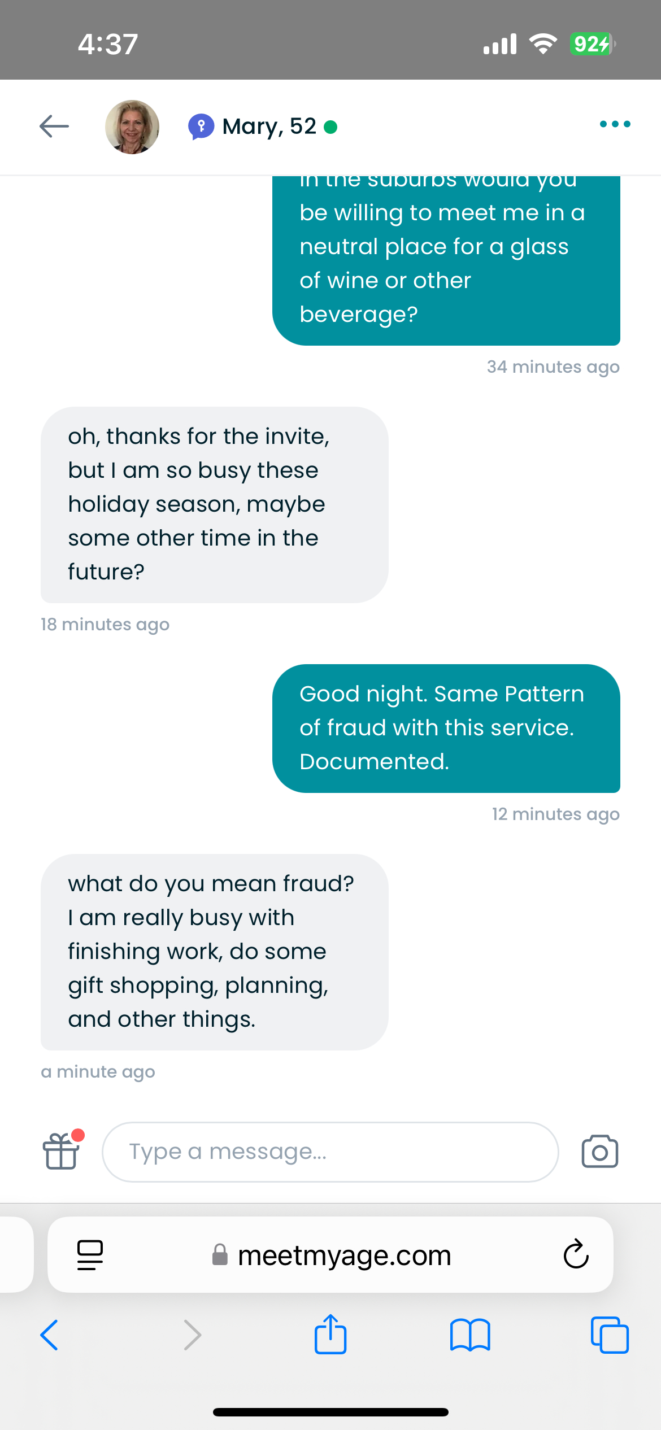
Task: Tap the green online status dot
Action: click(330, 127)
